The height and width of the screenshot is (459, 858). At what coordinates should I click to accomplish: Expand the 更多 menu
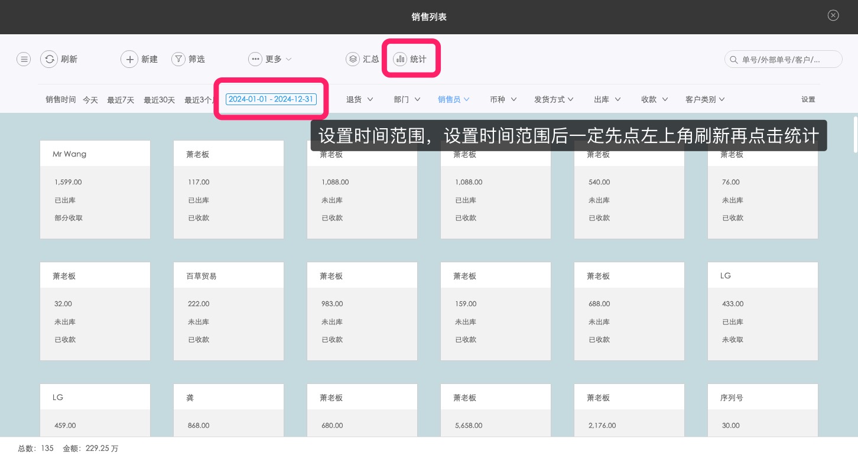pyautogui.click(x=271, y=59)
